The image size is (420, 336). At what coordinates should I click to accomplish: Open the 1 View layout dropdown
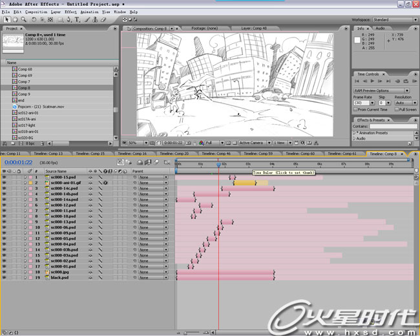point(282,143)
